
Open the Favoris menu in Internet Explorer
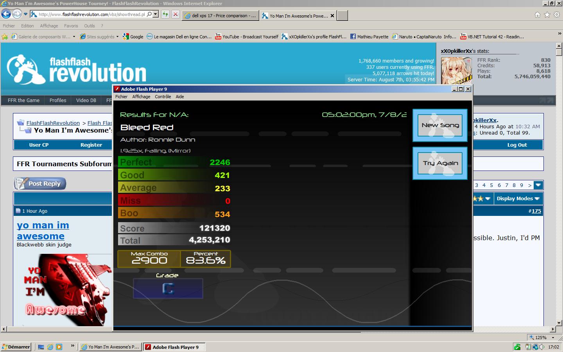pos(71,26)
